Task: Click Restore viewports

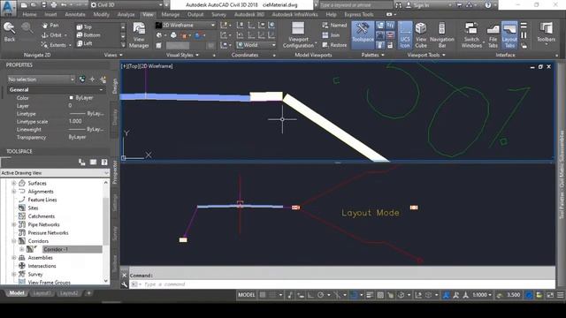Action: [x=334, y=45]
